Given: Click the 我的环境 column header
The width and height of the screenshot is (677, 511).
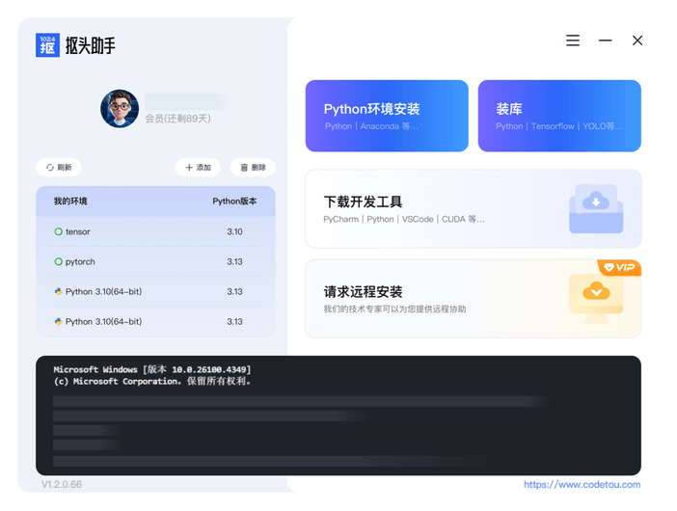Looking at the screenshot, I should click(x=70, y=202).
